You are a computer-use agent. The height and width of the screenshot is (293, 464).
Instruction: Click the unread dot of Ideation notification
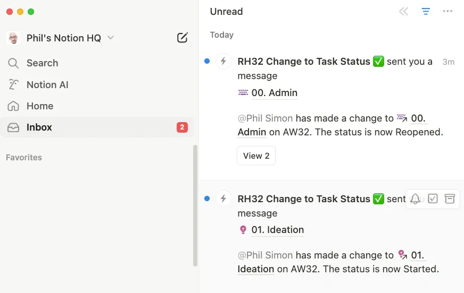coord(207,199)
